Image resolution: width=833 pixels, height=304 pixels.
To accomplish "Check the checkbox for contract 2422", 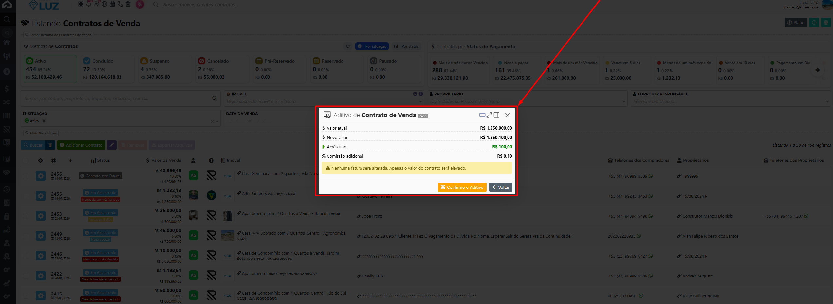I will [x=26, y=276].
